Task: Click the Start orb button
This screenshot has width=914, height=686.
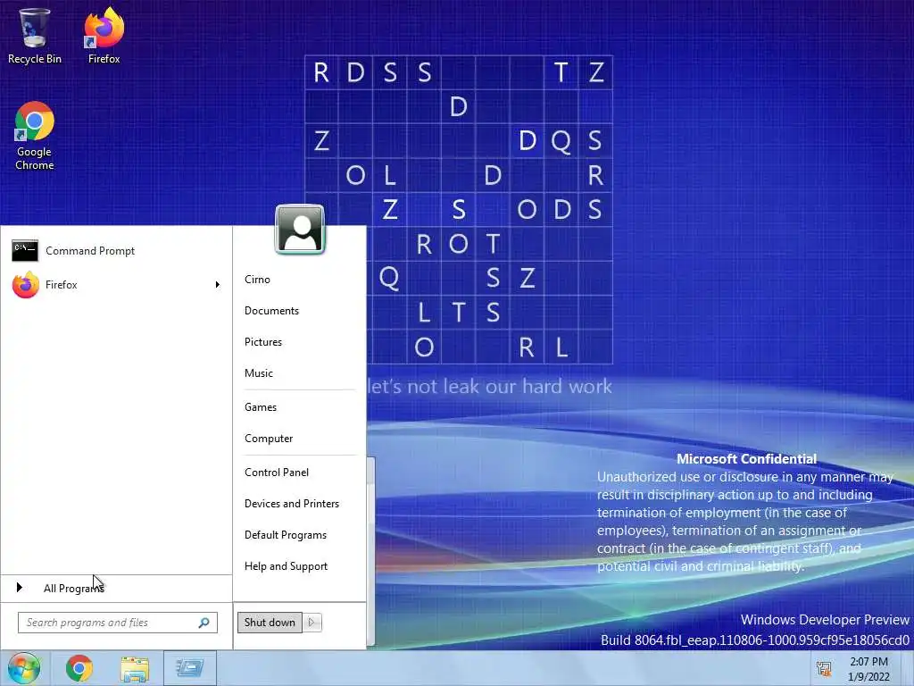Action: (24, 668)
